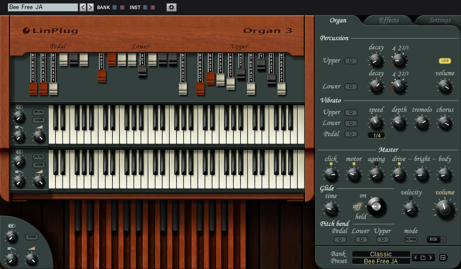
Task: Click the velocity knob
Action: click(x=411, y=209)
